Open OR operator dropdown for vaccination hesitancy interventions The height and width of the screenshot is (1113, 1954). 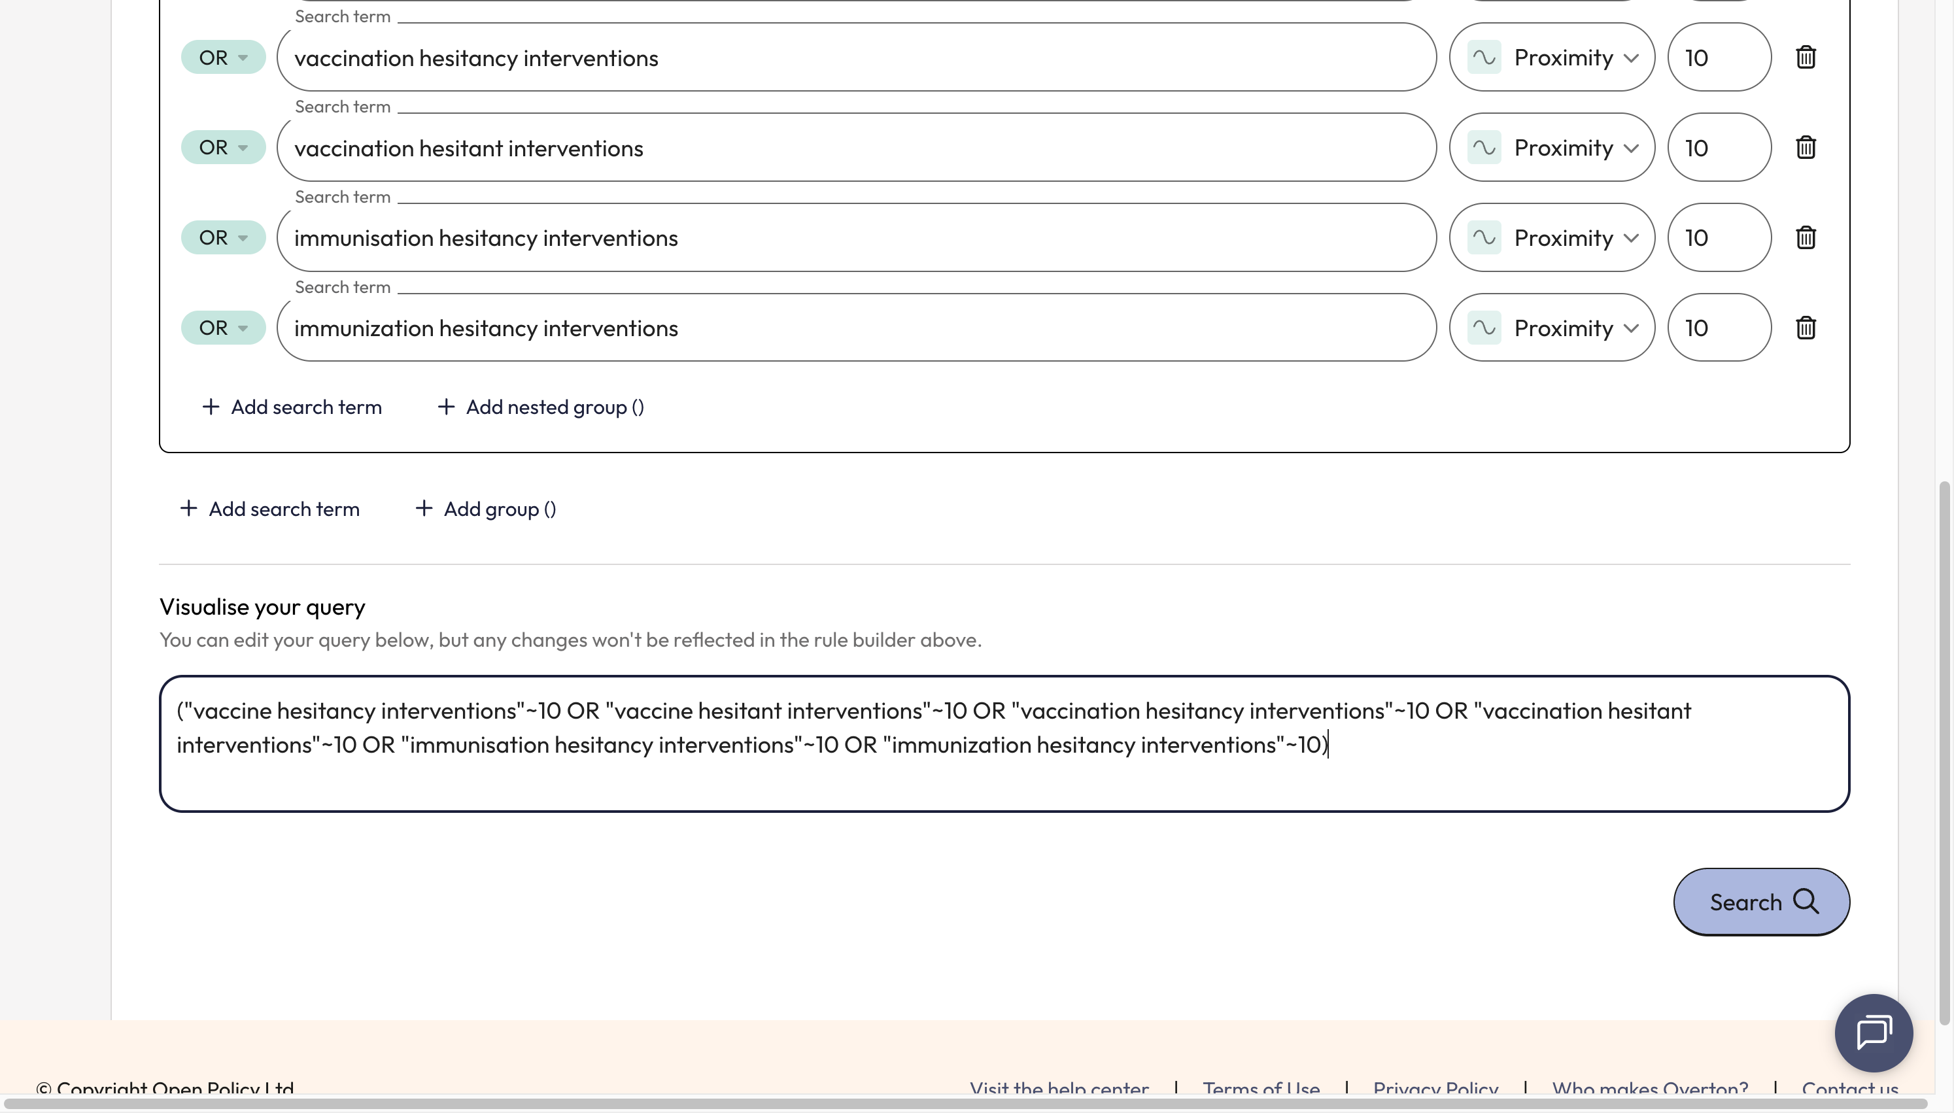(x=223, y=58)
